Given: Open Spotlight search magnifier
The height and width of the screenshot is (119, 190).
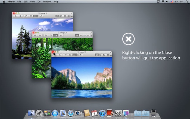Looking at the screenshot, I should point(187,2).
